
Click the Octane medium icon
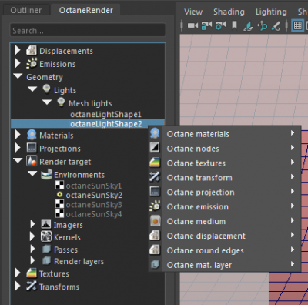155,221
